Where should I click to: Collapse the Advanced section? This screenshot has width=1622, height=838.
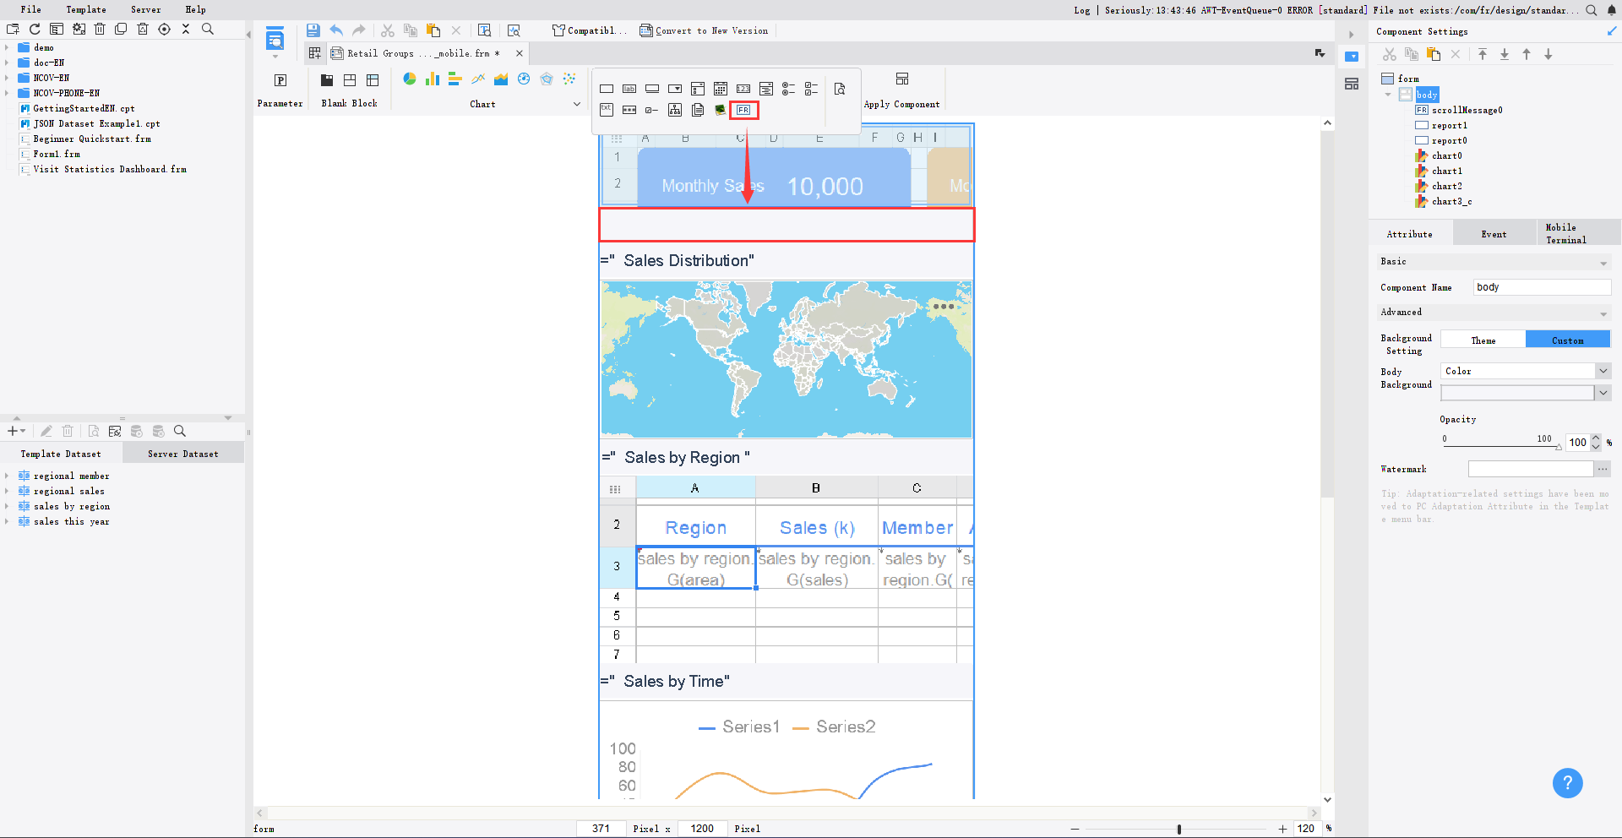click(1603, 313)
